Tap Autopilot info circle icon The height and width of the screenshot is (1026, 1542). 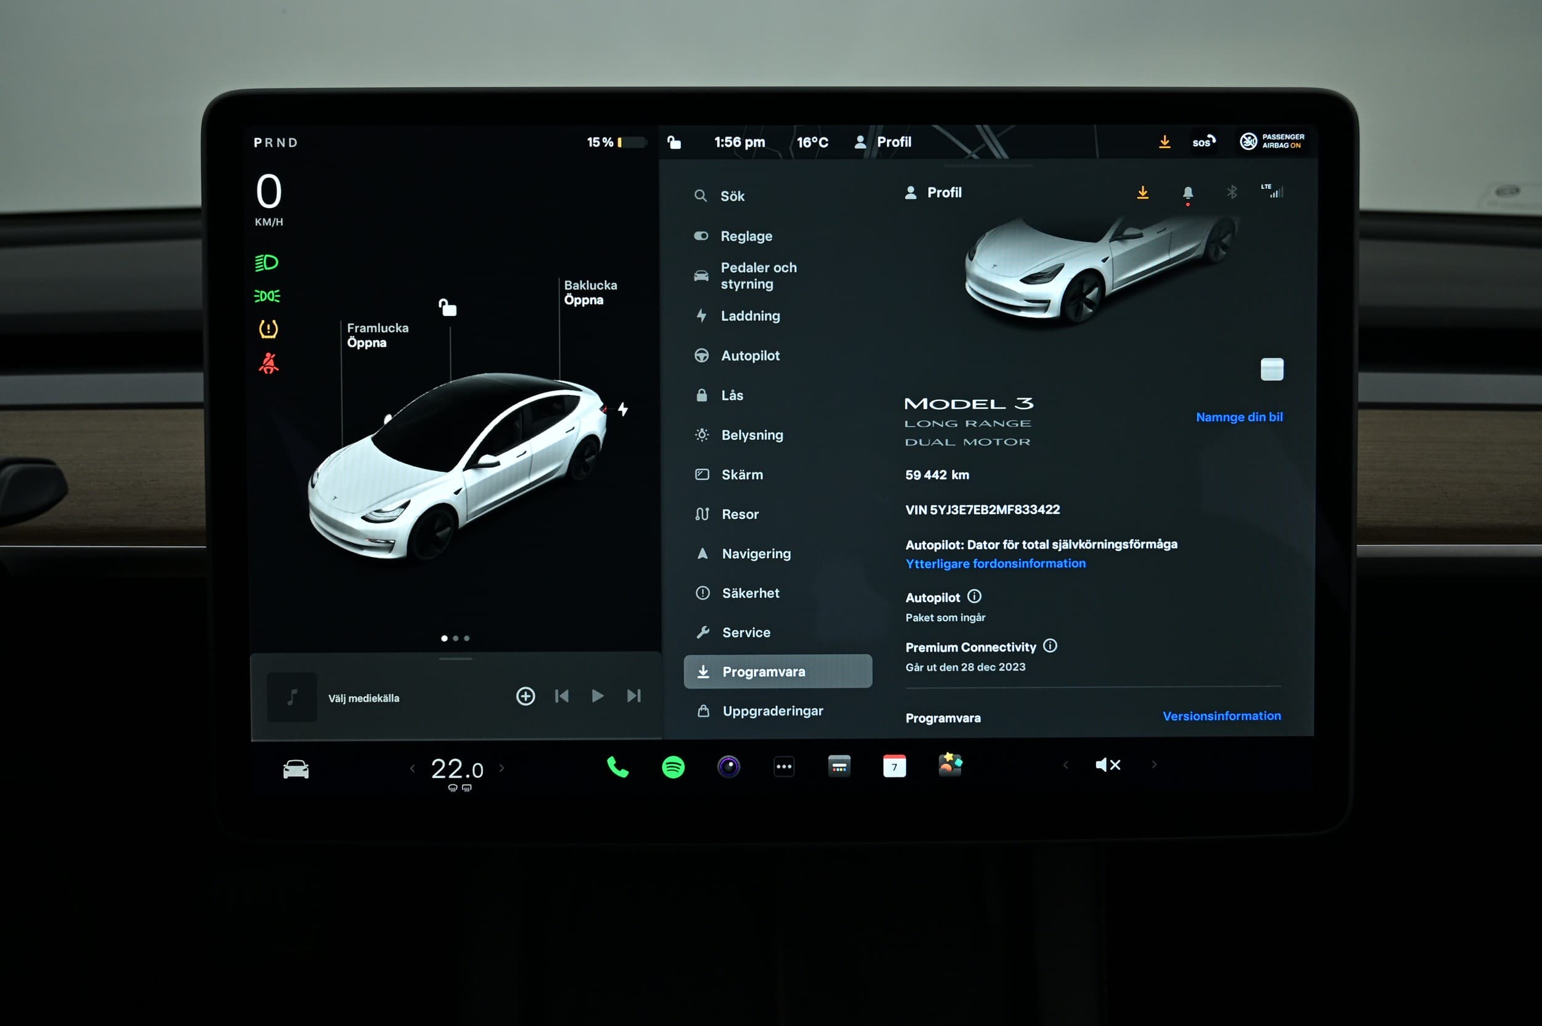974,596
